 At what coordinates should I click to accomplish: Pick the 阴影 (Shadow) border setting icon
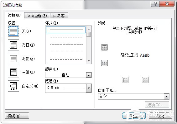pyautogui.click(x=13, y=59)
